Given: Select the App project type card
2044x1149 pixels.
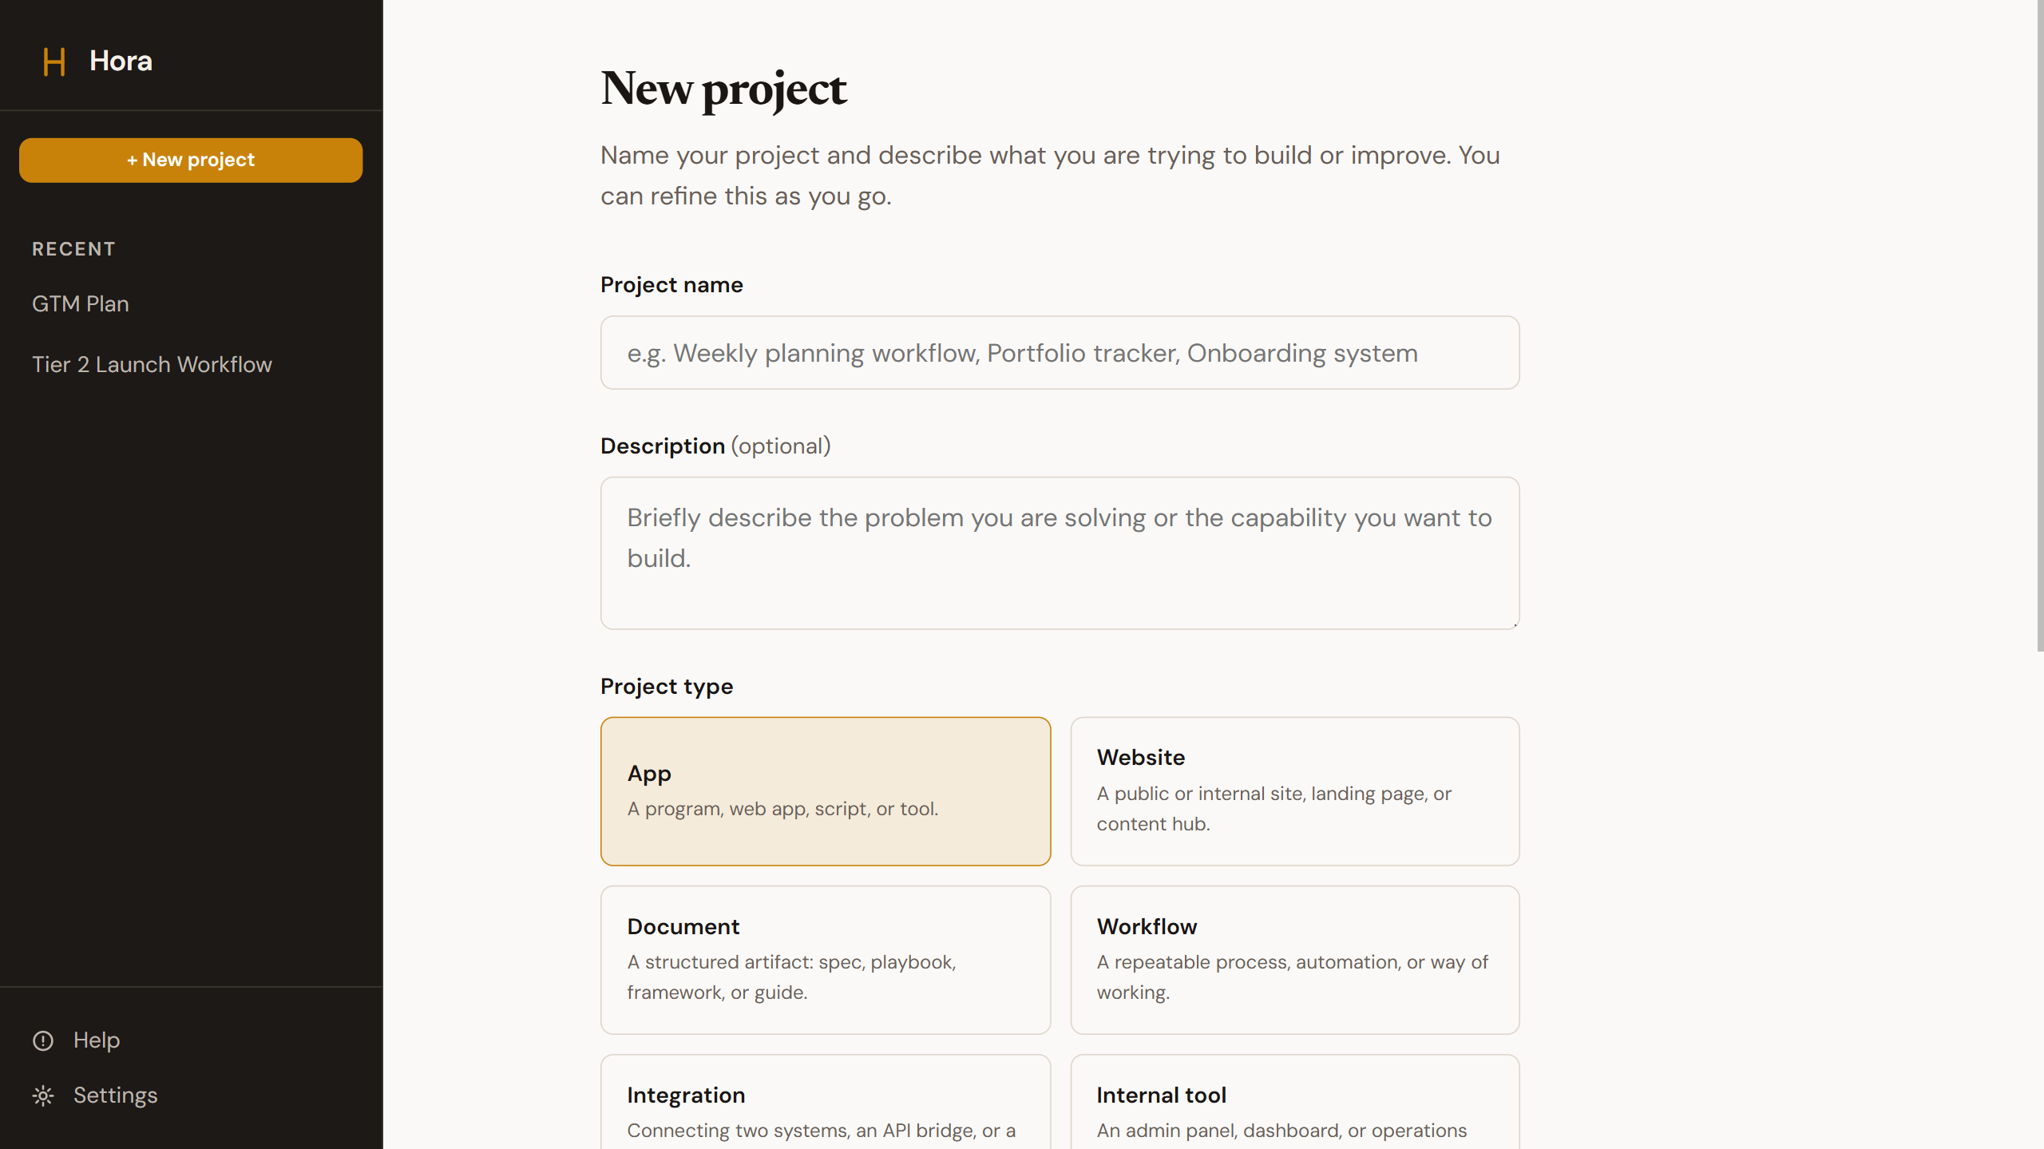Looking at the screenshot, I should [826, 791].
